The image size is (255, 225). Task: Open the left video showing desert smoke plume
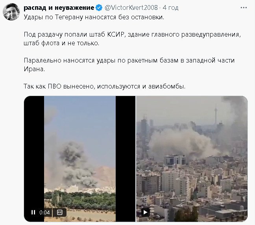coord(79,159)
